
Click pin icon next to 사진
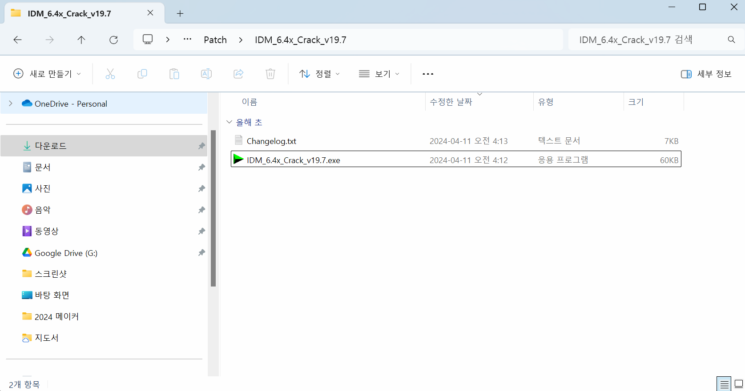click(201, 188)
